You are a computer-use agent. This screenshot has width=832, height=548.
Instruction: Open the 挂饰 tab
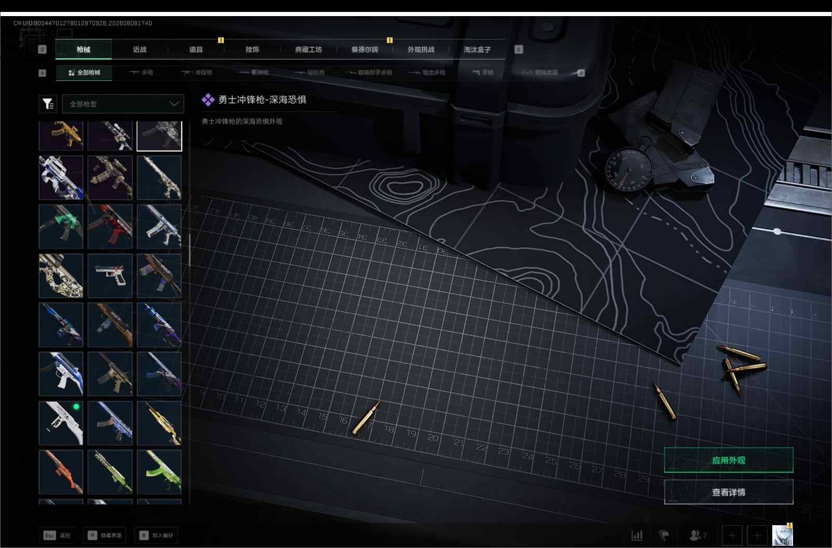[x=252, y=49]
